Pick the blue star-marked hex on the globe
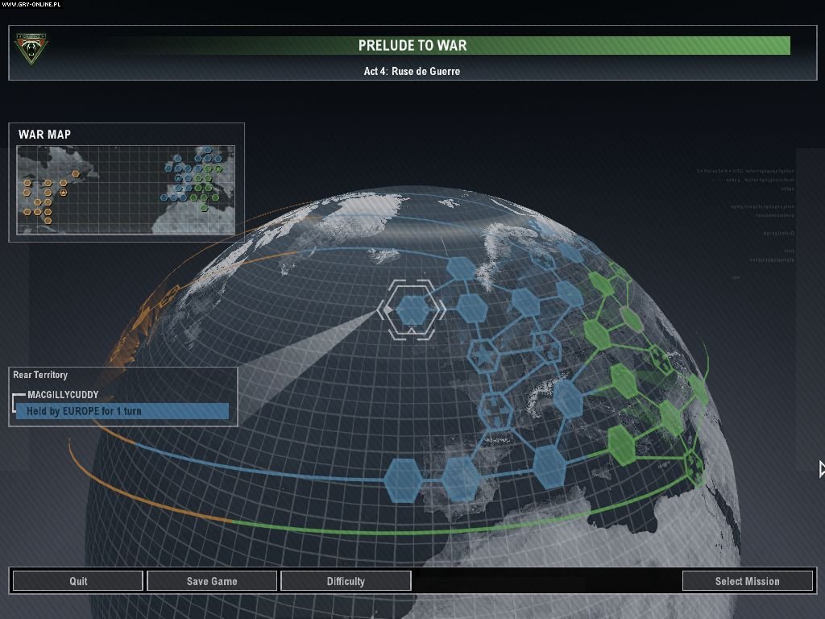825x619 pixels. click(x=484, y=355)
